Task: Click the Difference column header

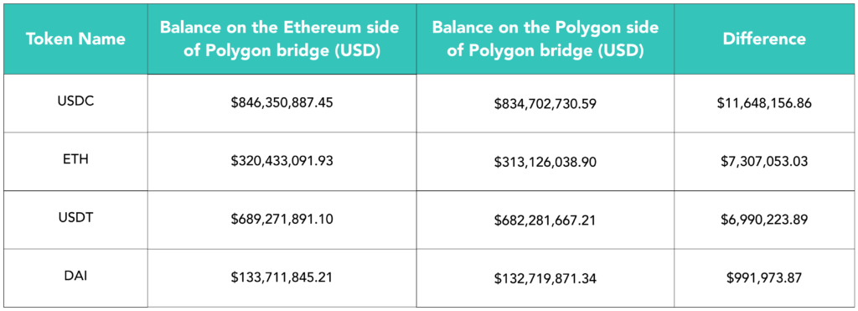Action: [x=764, y=39]
